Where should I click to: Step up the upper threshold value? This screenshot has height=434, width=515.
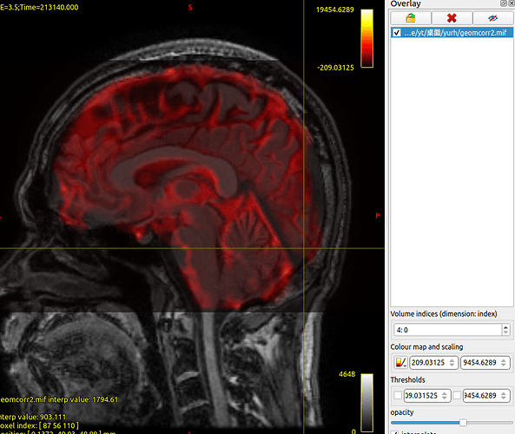[x=504, y=393]
